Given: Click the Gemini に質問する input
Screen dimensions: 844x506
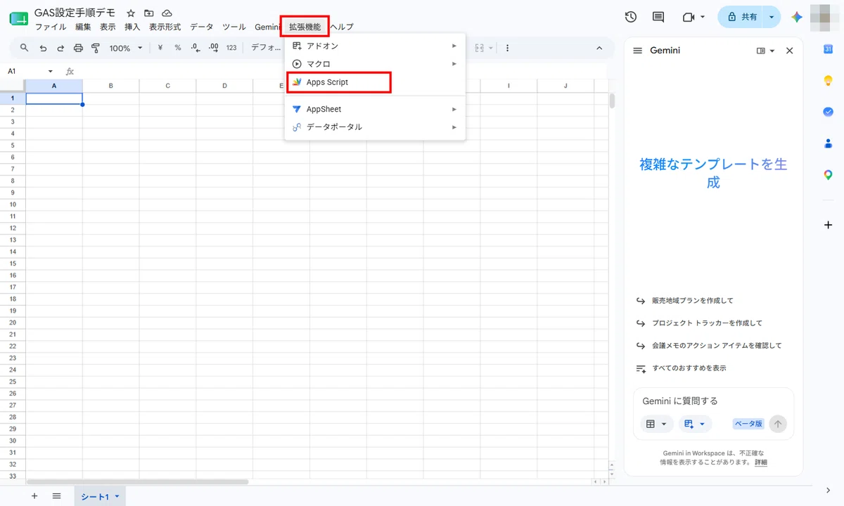Looking at the screenshot, I should (x=713, y=401).
